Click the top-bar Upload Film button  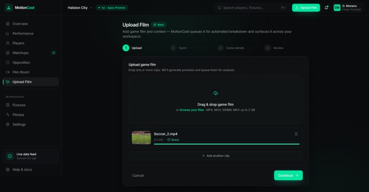306,8
